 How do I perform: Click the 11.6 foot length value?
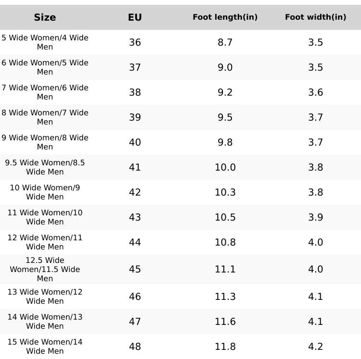[x=225, y=322]
